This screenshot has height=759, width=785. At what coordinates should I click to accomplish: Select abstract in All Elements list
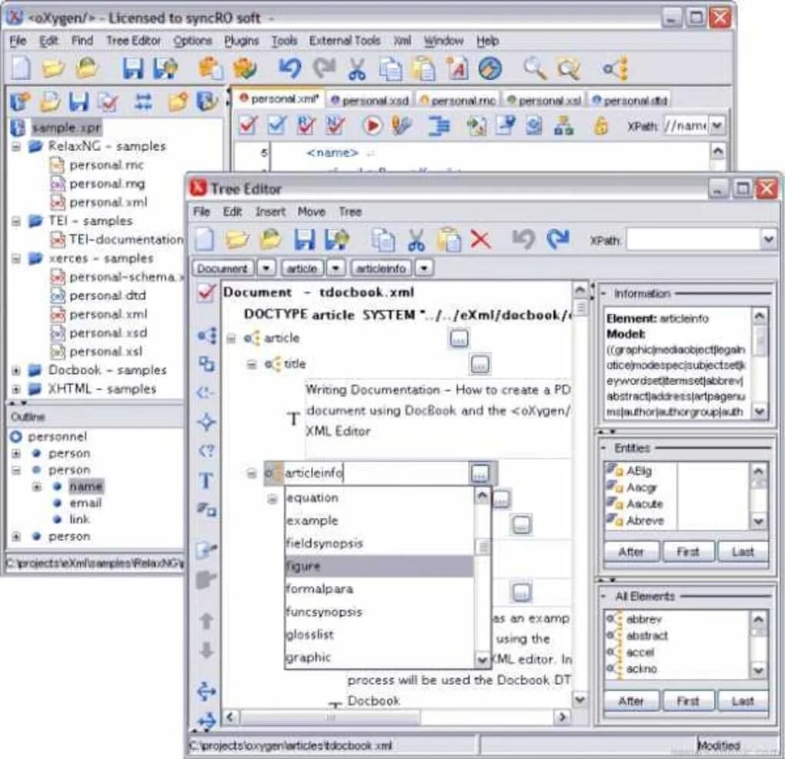click(x=646, y=636)
